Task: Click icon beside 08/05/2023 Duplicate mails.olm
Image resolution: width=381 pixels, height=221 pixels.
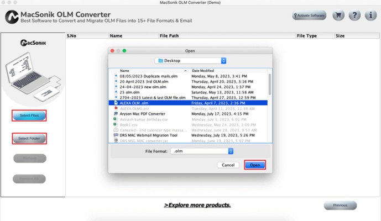Action: (116, 76)
